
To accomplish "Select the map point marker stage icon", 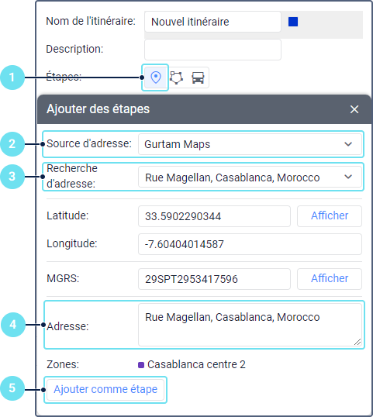I will pyautogui.click(x=156, y=78).
